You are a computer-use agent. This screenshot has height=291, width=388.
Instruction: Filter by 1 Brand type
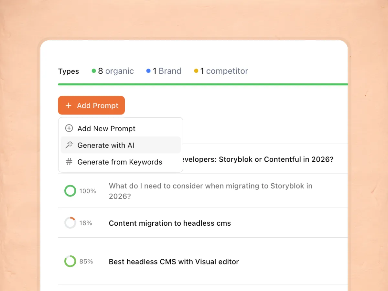[x=167, y=71]
